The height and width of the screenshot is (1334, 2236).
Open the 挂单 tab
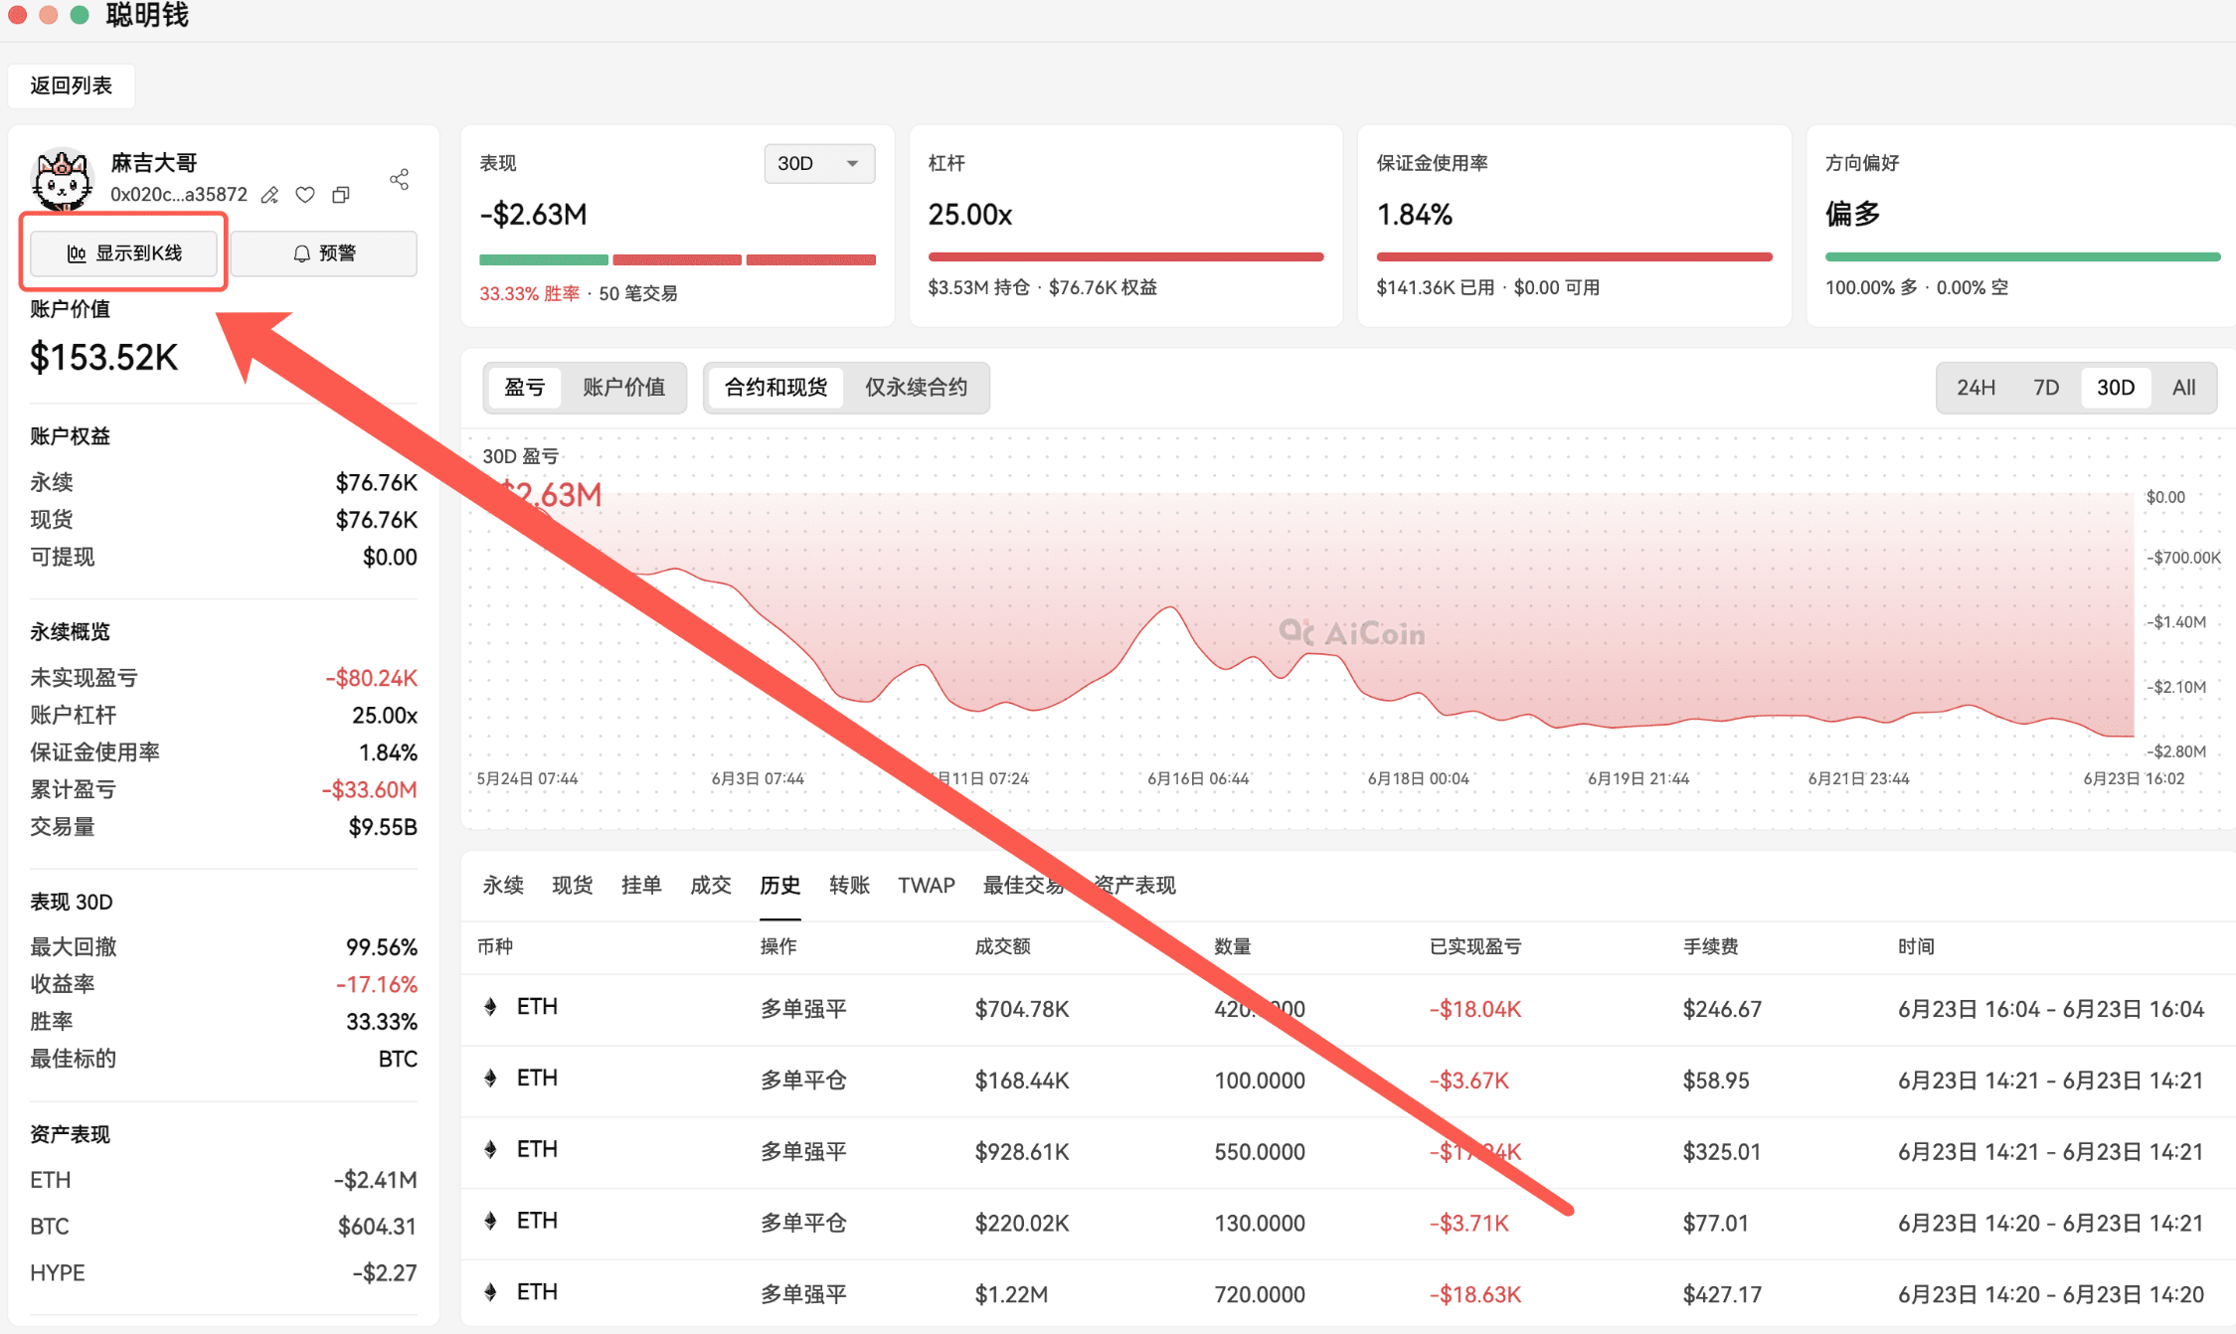click(641, 885)
